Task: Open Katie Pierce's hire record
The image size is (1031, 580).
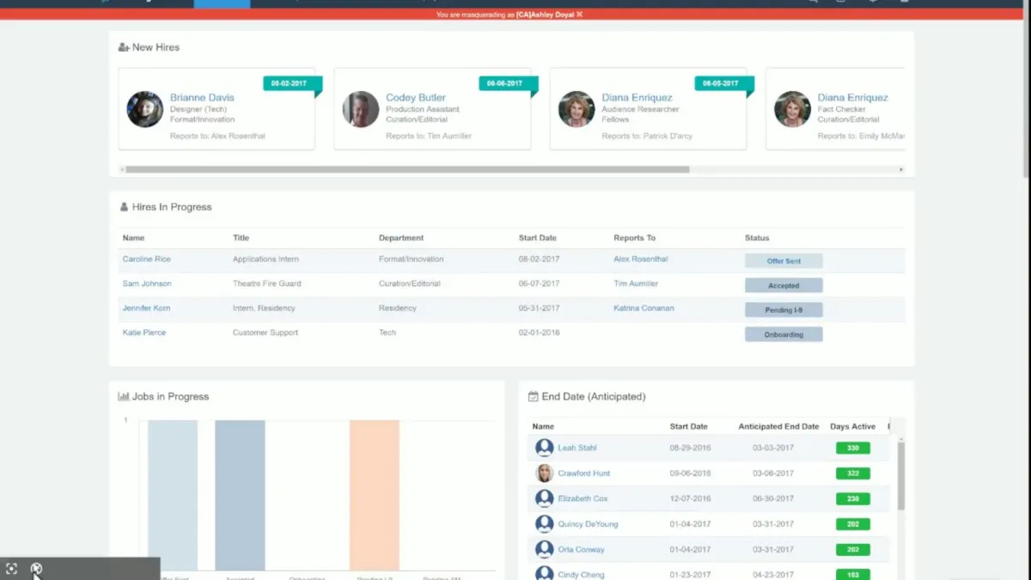Action: pyautogui.click(x=144, y=333)
